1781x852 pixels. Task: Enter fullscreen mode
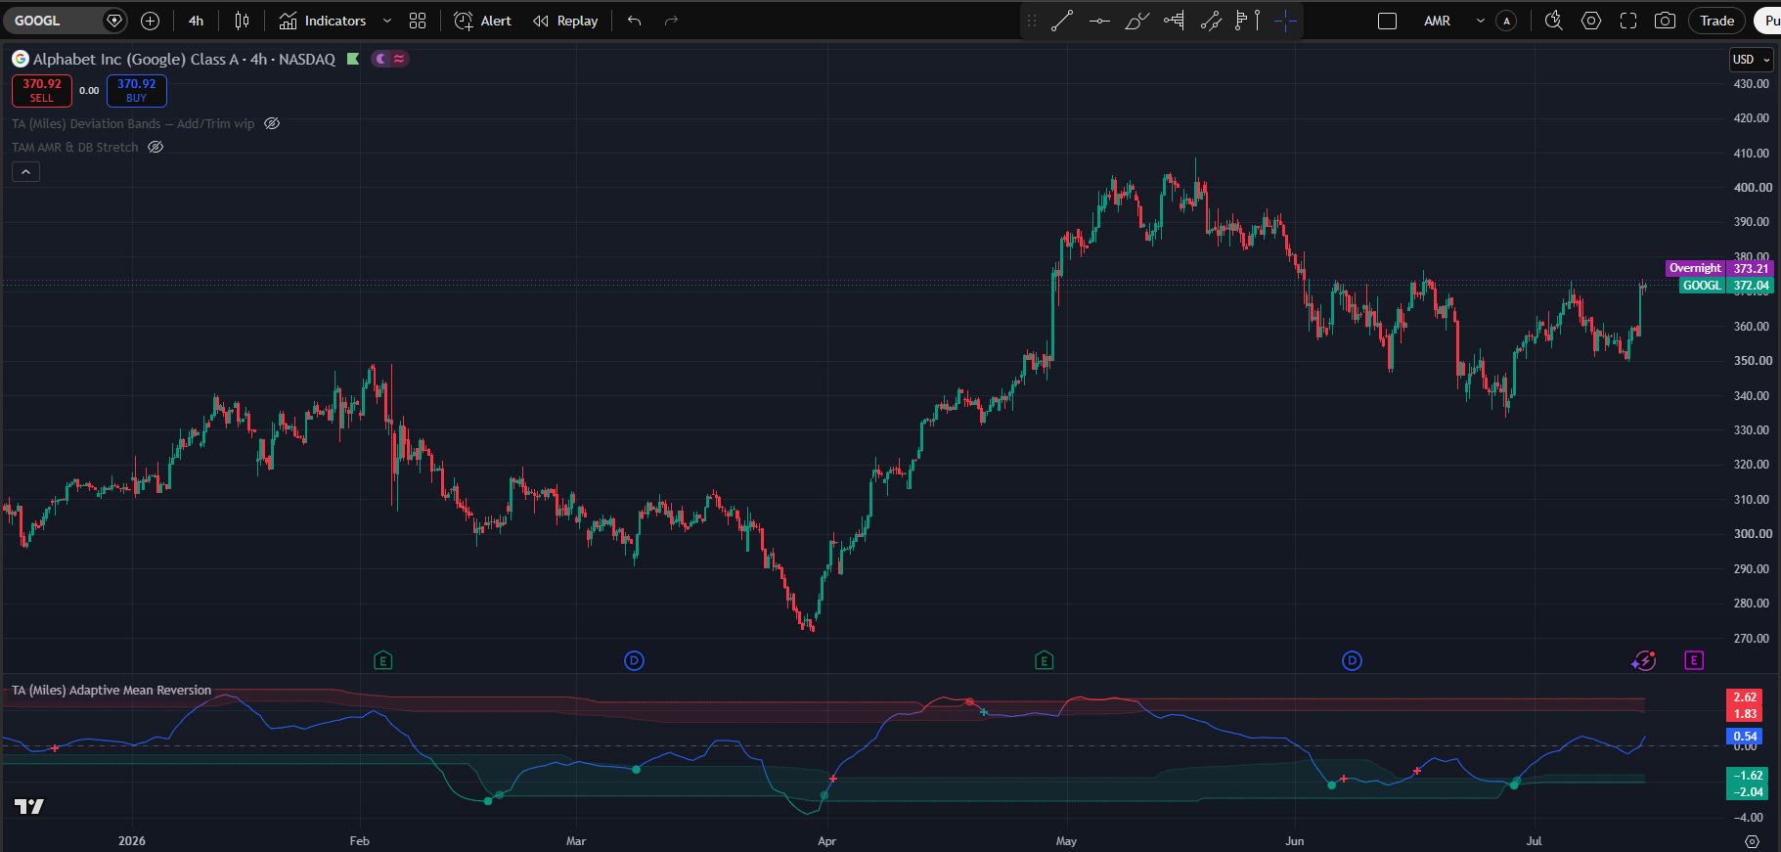pos(1628,21)
